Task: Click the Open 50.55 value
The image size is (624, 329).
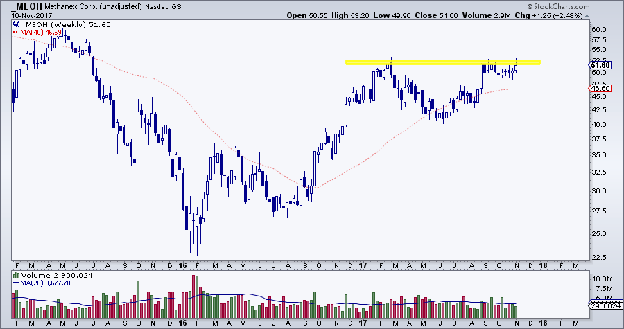Action: click(307, 15)
